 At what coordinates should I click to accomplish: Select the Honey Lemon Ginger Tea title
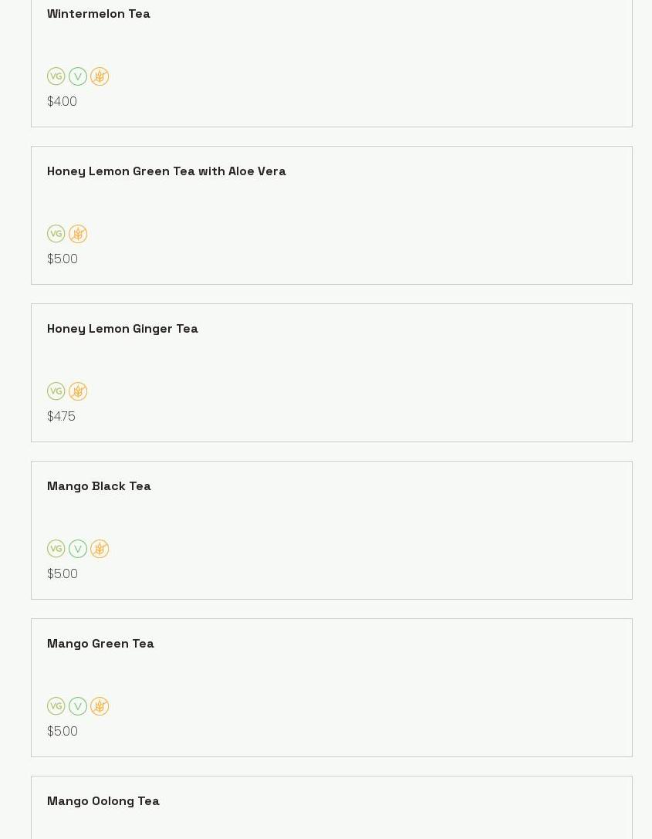[x=123, y=329]
